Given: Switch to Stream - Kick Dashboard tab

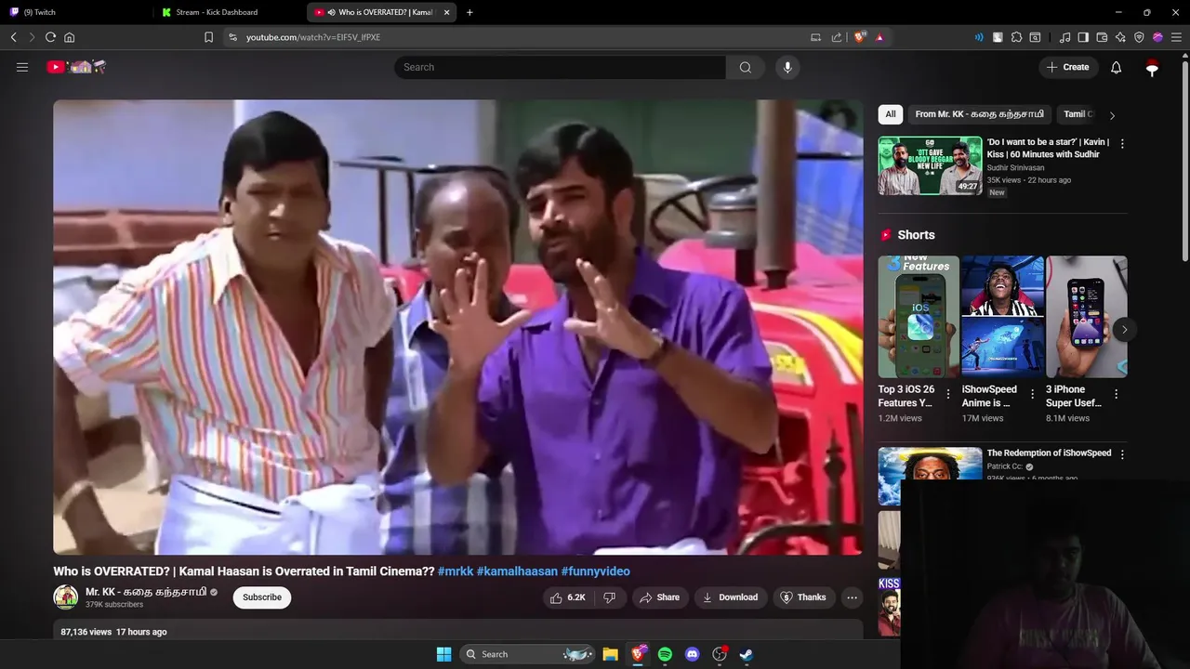Looking at the screenshot, I should (x=230, y=12).
